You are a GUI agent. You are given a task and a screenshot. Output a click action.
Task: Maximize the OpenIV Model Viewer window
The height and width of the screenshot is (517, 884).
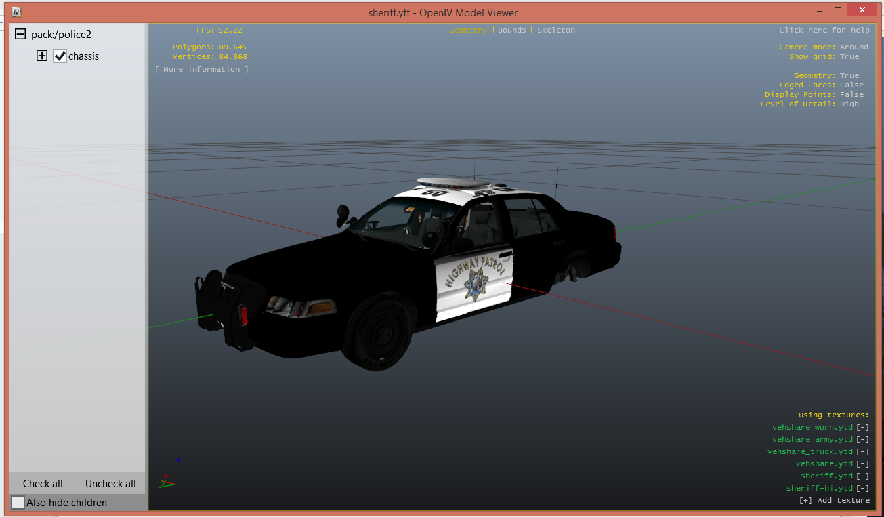(837, 9)
